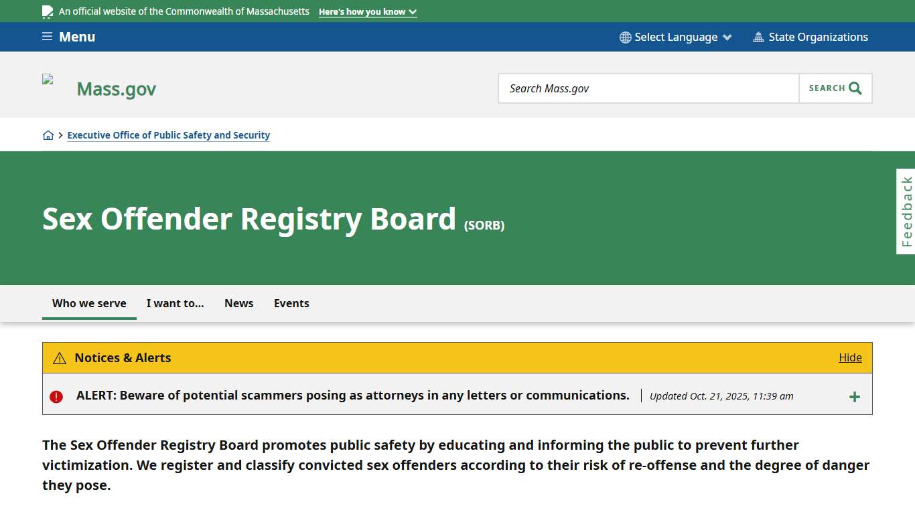
Task: Click the home icon in the breadcrumb
Action: [48, 135]
